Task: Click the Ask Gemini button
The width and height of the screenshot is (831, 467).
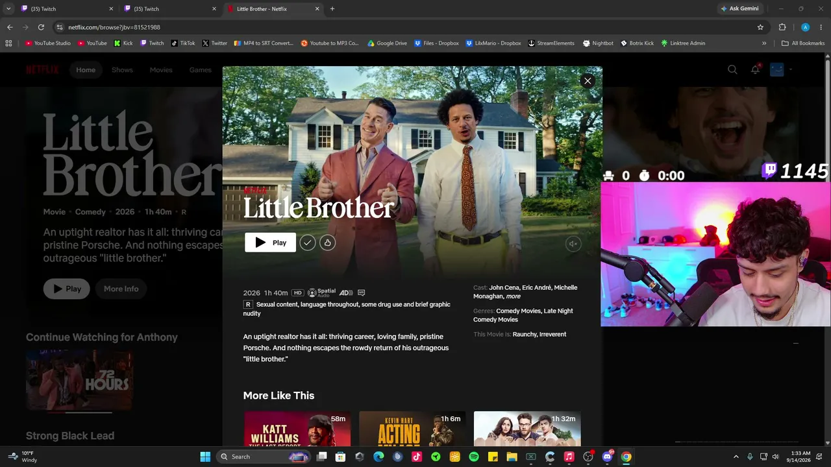Action: tap(739, 9)
